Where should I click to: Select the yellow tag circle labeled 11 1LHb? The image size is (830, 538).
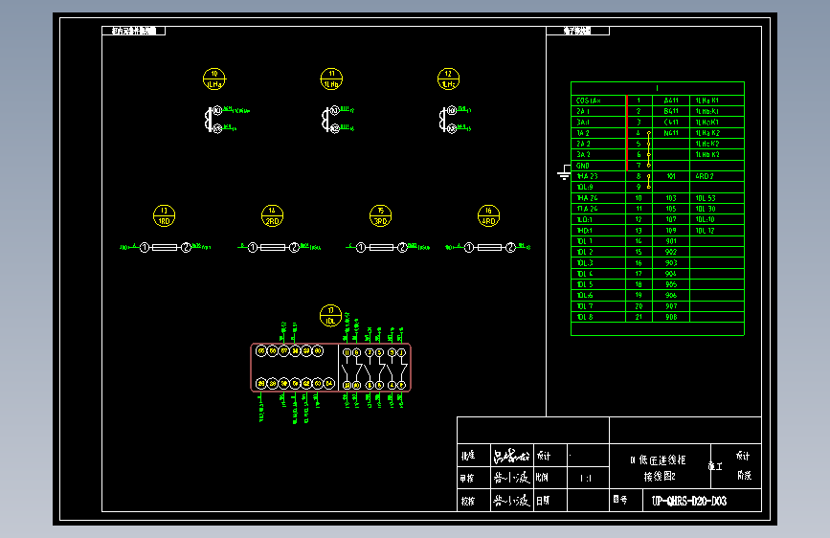tap(331, 78)
